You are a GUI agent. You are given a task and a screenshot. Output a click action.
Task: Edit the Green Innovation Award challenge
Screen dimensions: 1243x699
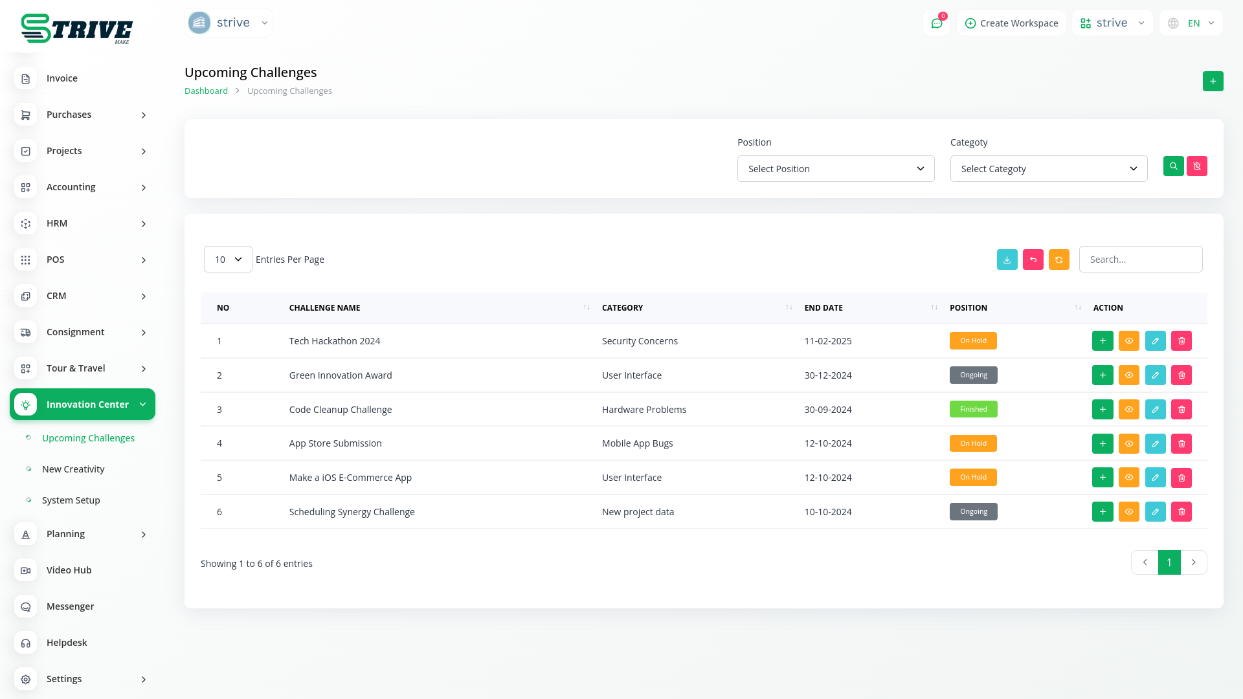tap(1155, 375)
